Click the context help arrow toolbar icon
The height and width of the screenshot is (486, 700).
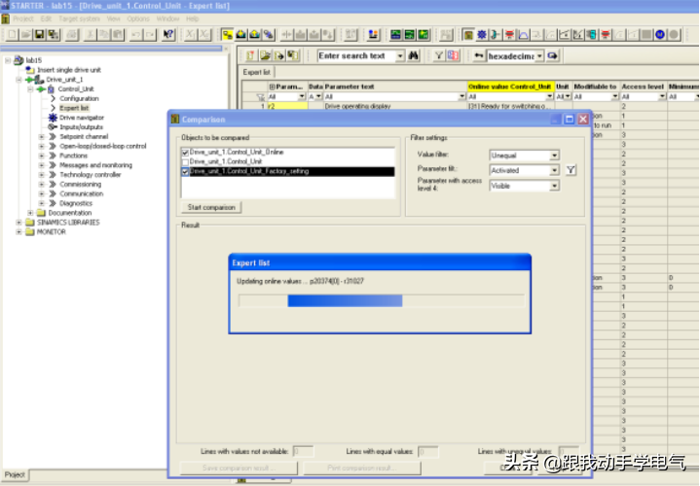(x=168, y=35)
